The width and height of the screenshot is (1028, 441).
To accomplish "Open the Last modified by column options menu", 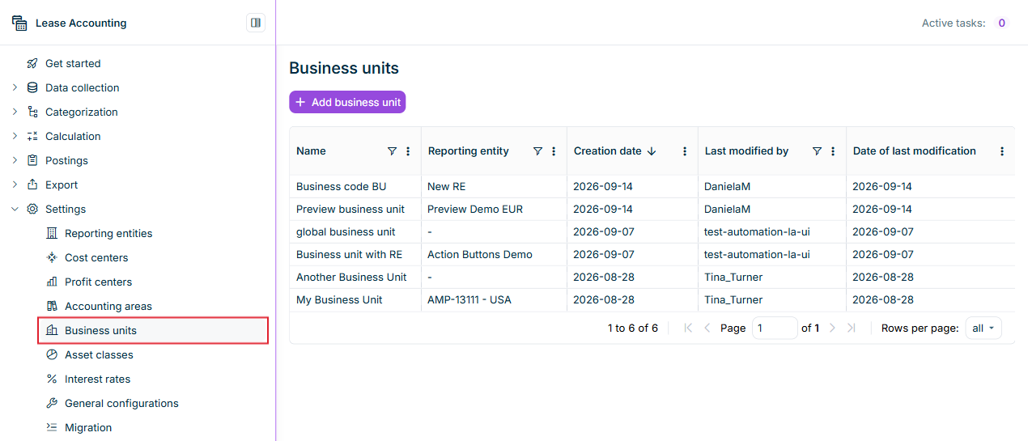I will pos(833,151).
